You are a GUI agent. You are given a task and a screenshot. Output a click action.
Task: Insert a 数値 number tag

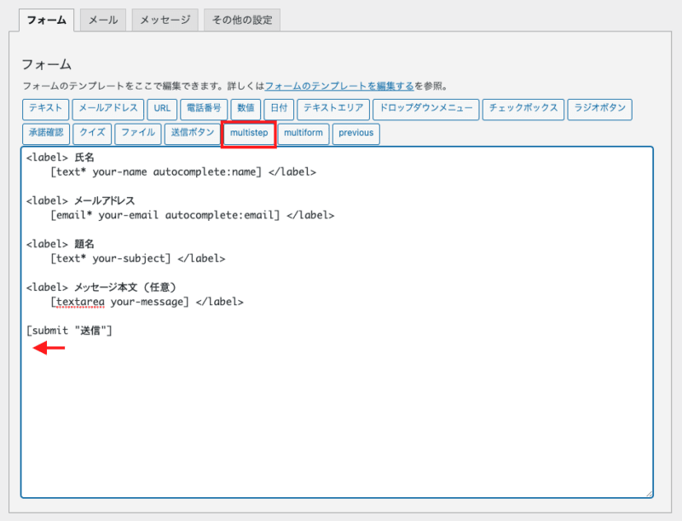coord(246,108)
